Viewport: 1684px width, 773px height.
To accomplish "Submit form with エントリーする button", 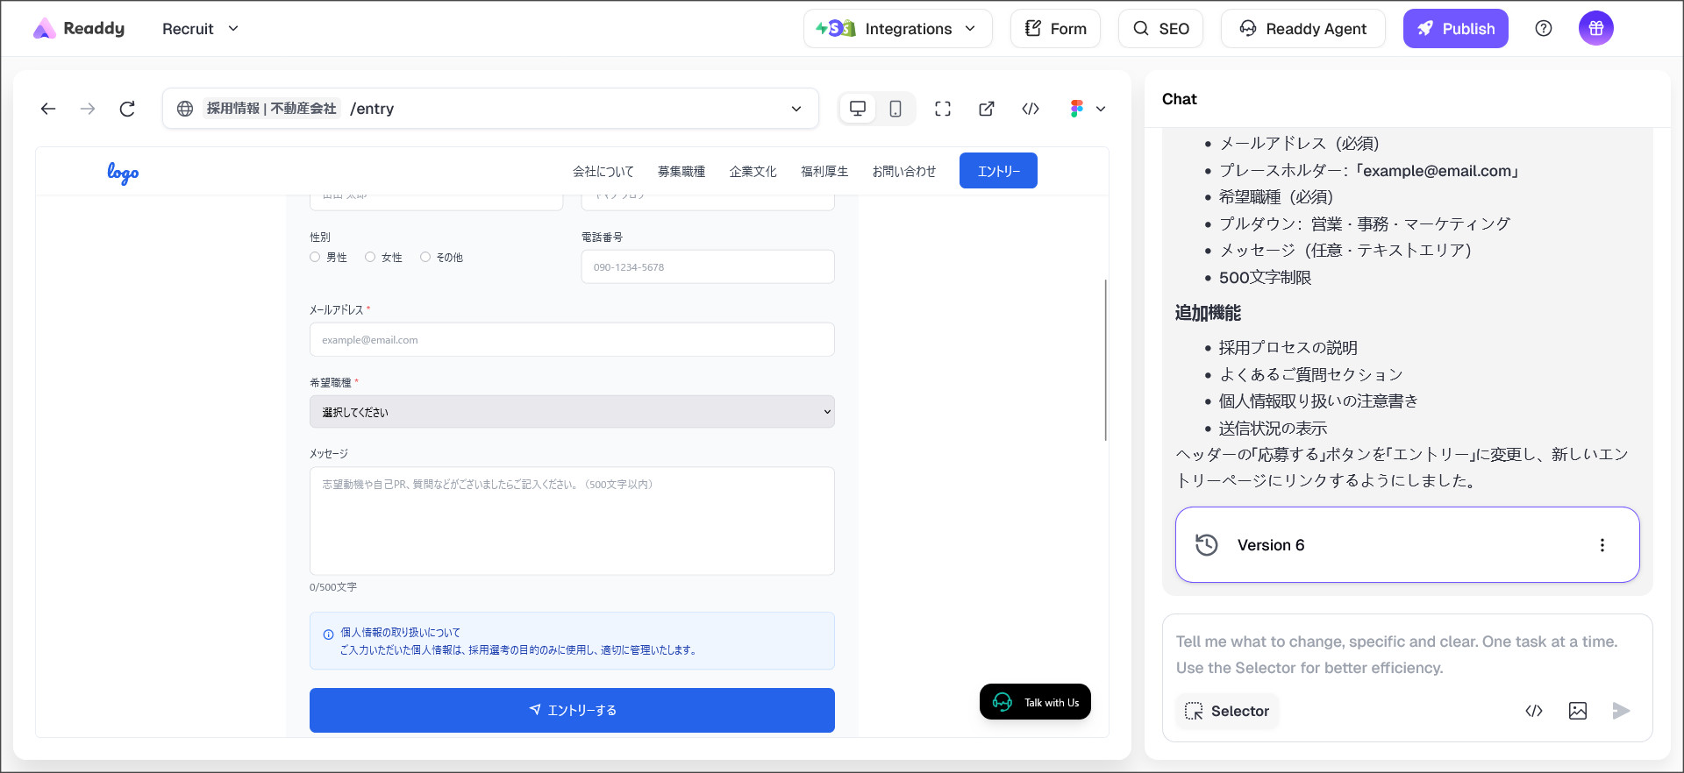I will pos(572,710).
